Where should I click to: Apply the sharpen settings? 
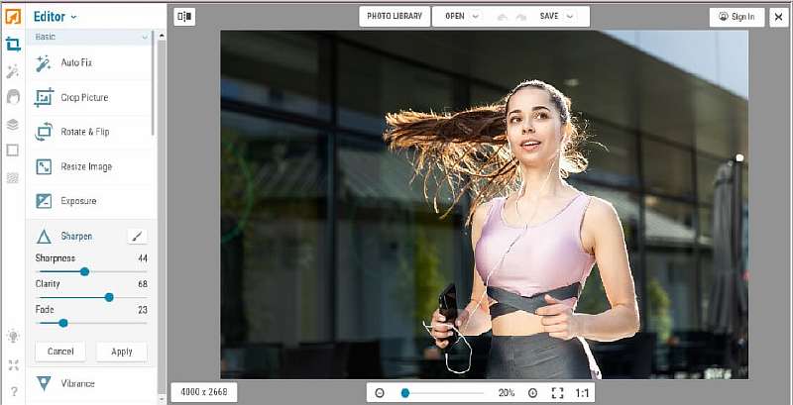point(121,352)
